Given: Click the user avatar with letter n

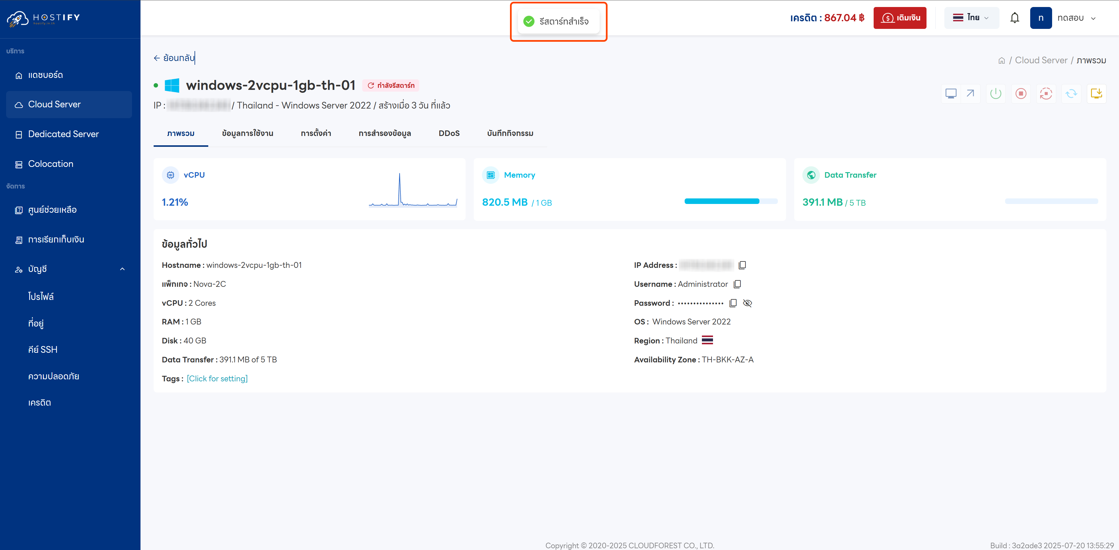Looking at the screenshot, I should click(x=1041, y=18).
